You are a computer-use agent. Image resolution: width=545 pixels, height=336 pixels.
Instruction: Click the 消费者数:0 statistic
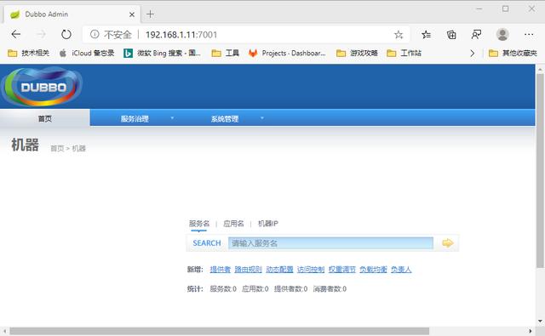click(x=330, y=289)
